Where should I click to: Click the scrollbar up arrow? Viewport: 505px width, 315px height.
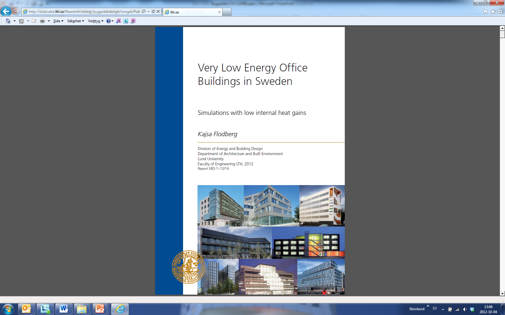502,28
